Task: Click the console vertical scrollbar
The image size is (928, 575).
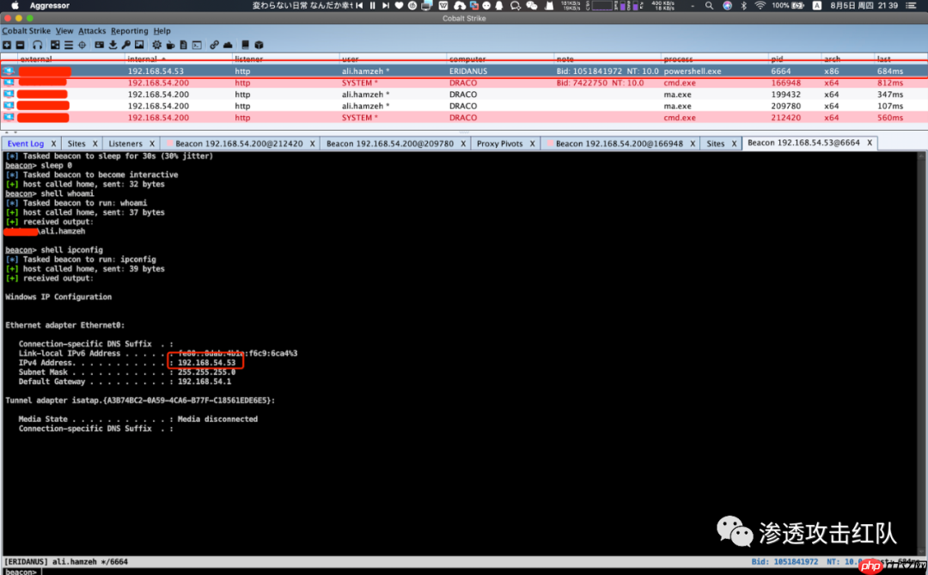Action: [x=921, y=353]
